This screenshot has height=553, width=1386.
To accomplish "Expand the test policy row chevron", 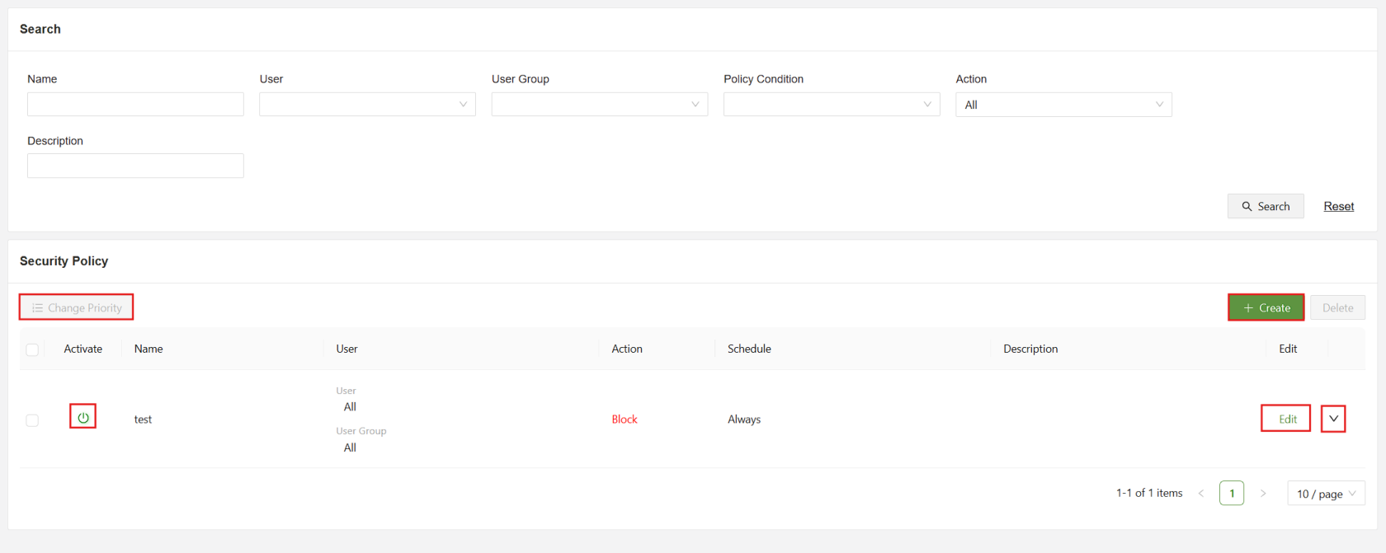I will click(1333, 419).
